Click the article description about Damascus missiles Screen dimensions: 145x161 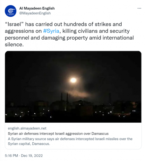(70, 141)
